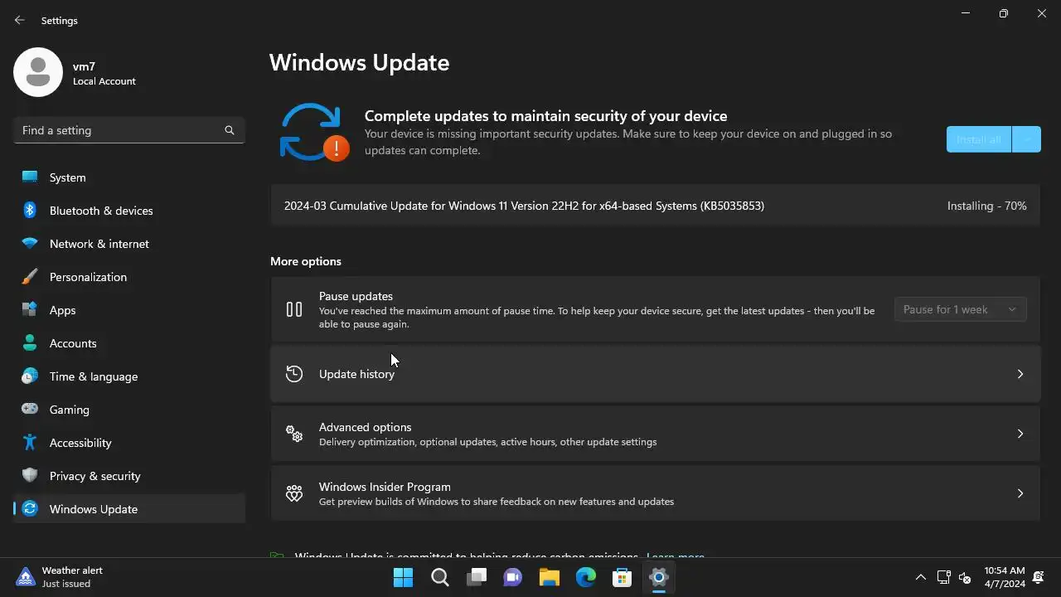Click the KB5035853 cumulative update entry
The height and width of the screenshot is (597, 1061).
click(655, 206)
